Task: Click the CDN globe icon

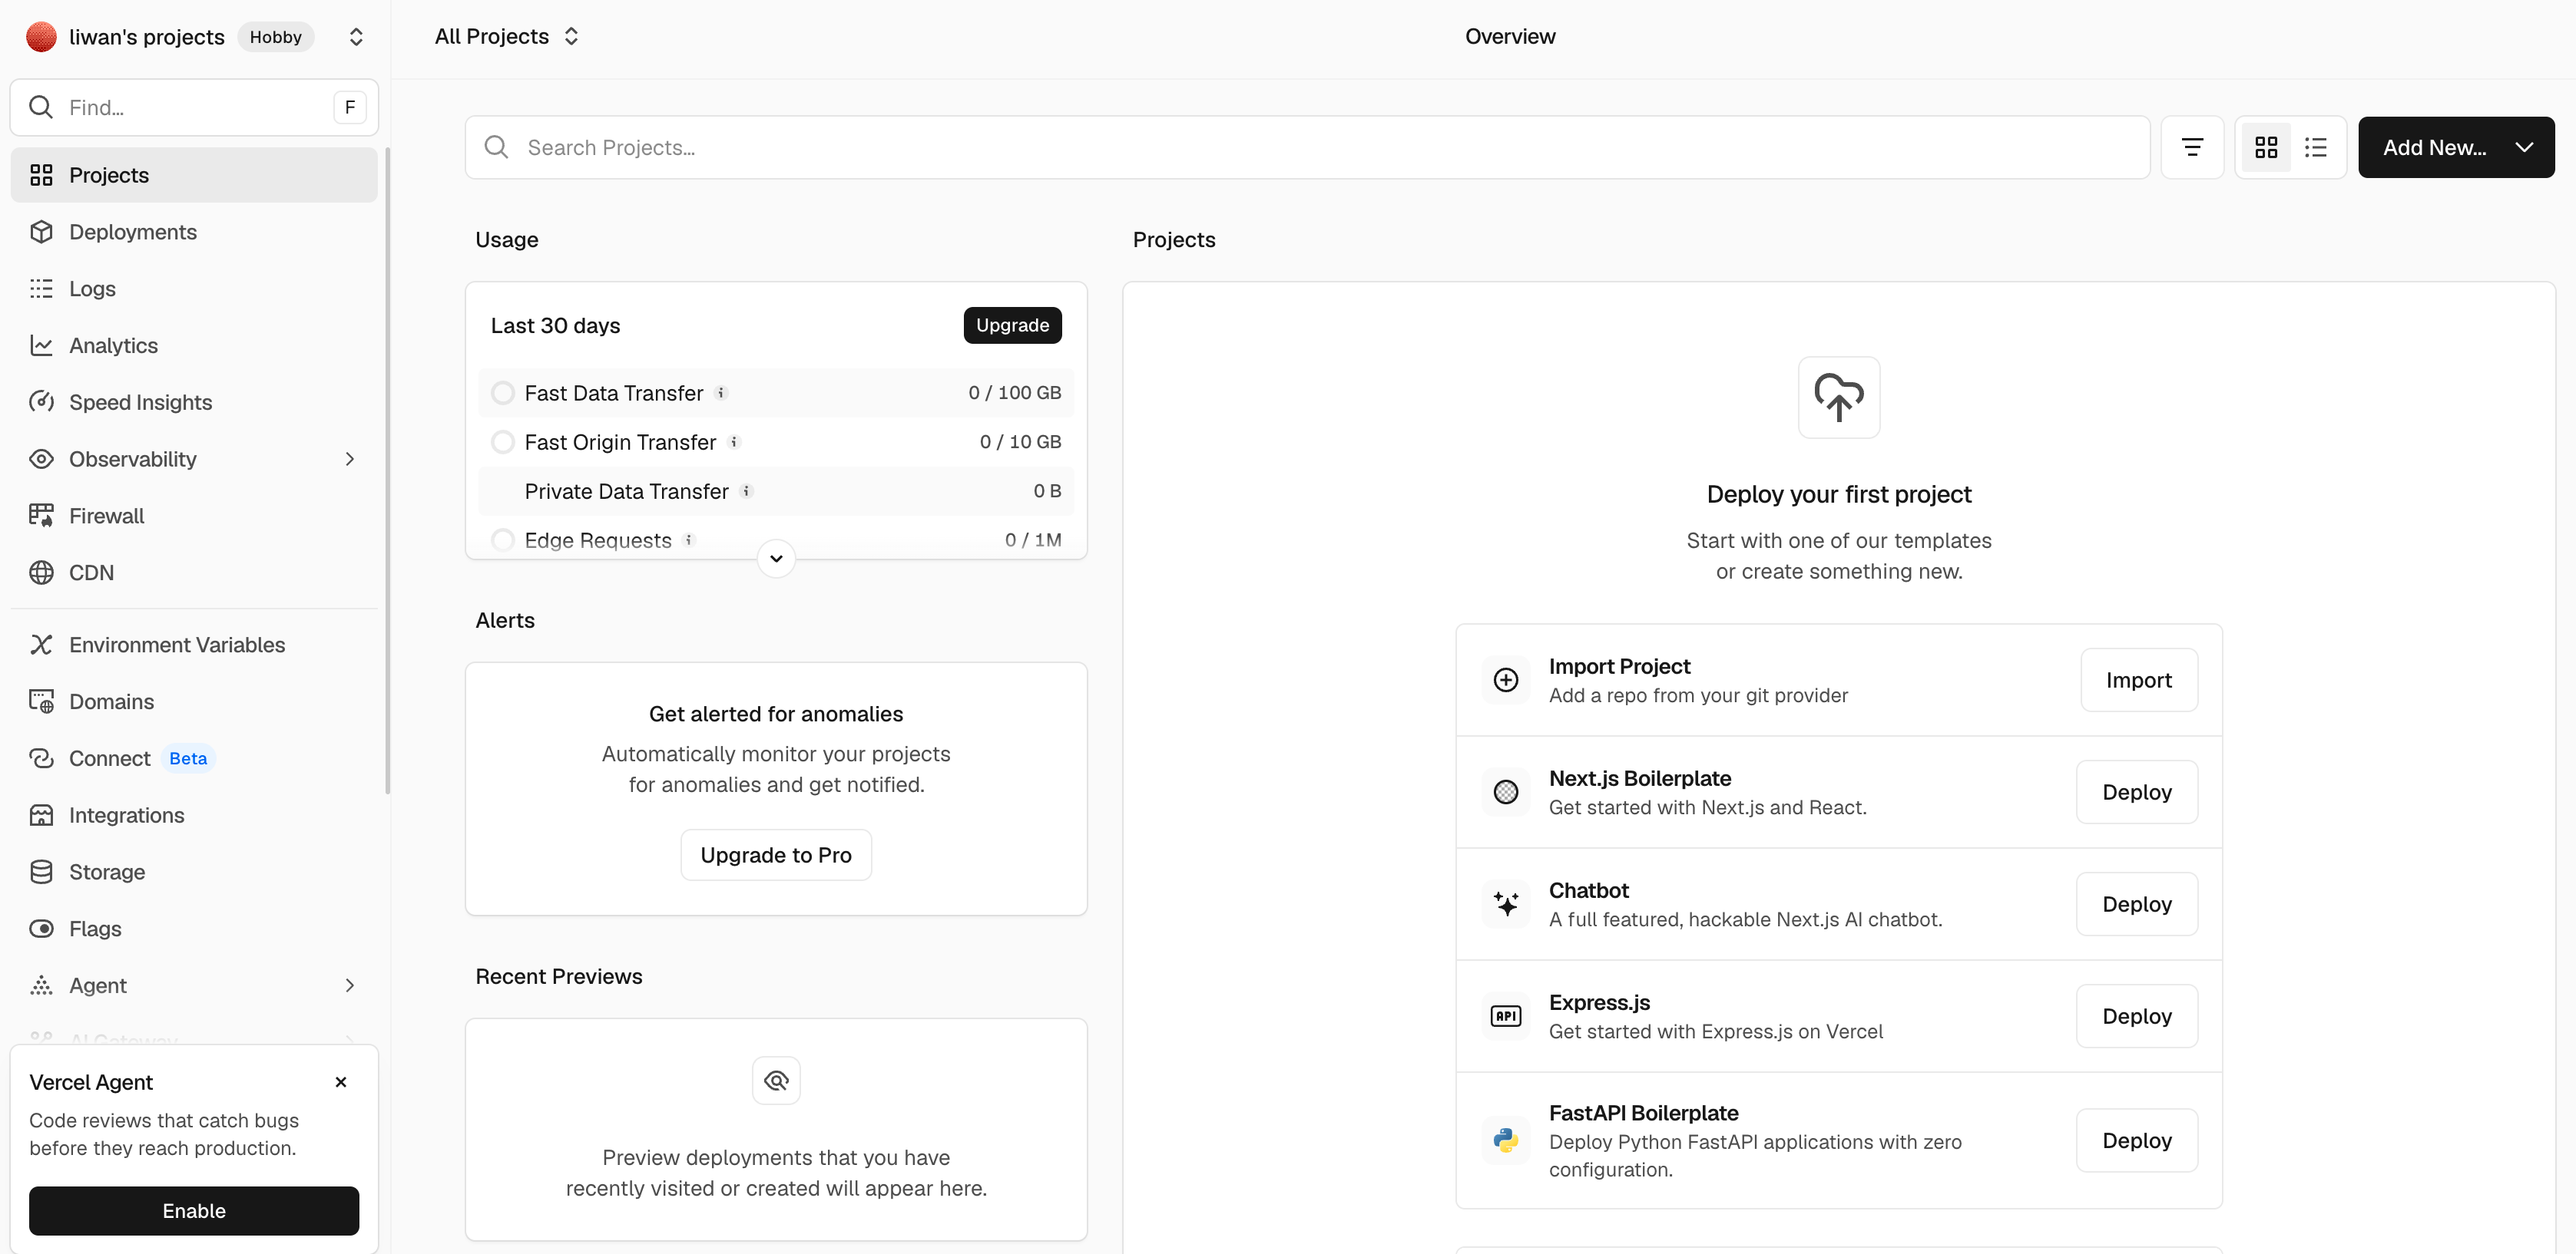Action: tap(41, 573)
